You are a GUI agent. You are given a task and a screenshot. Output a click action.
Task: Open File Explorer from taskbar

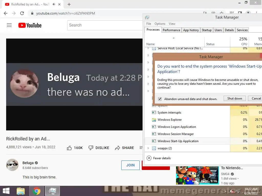coord(21,191)
